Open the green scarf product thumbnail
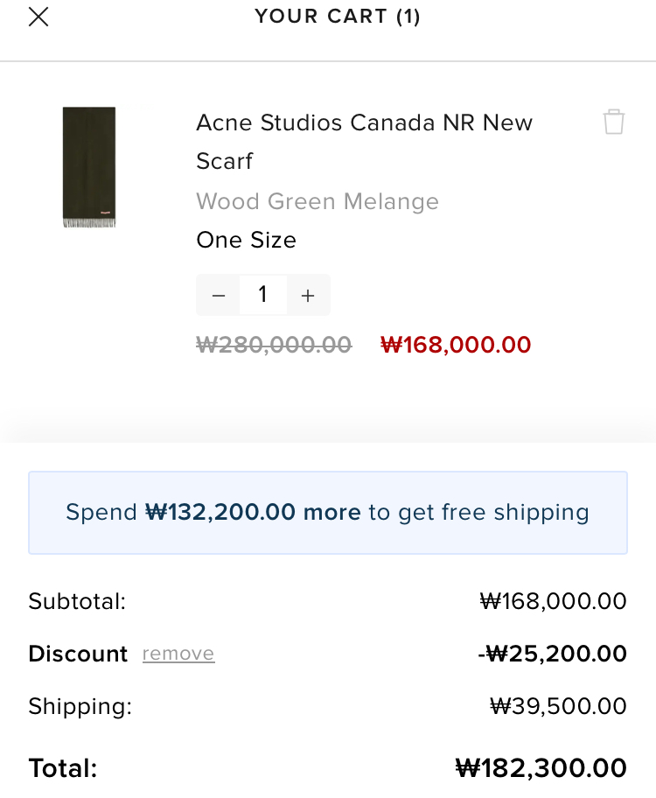 (89, 167)
